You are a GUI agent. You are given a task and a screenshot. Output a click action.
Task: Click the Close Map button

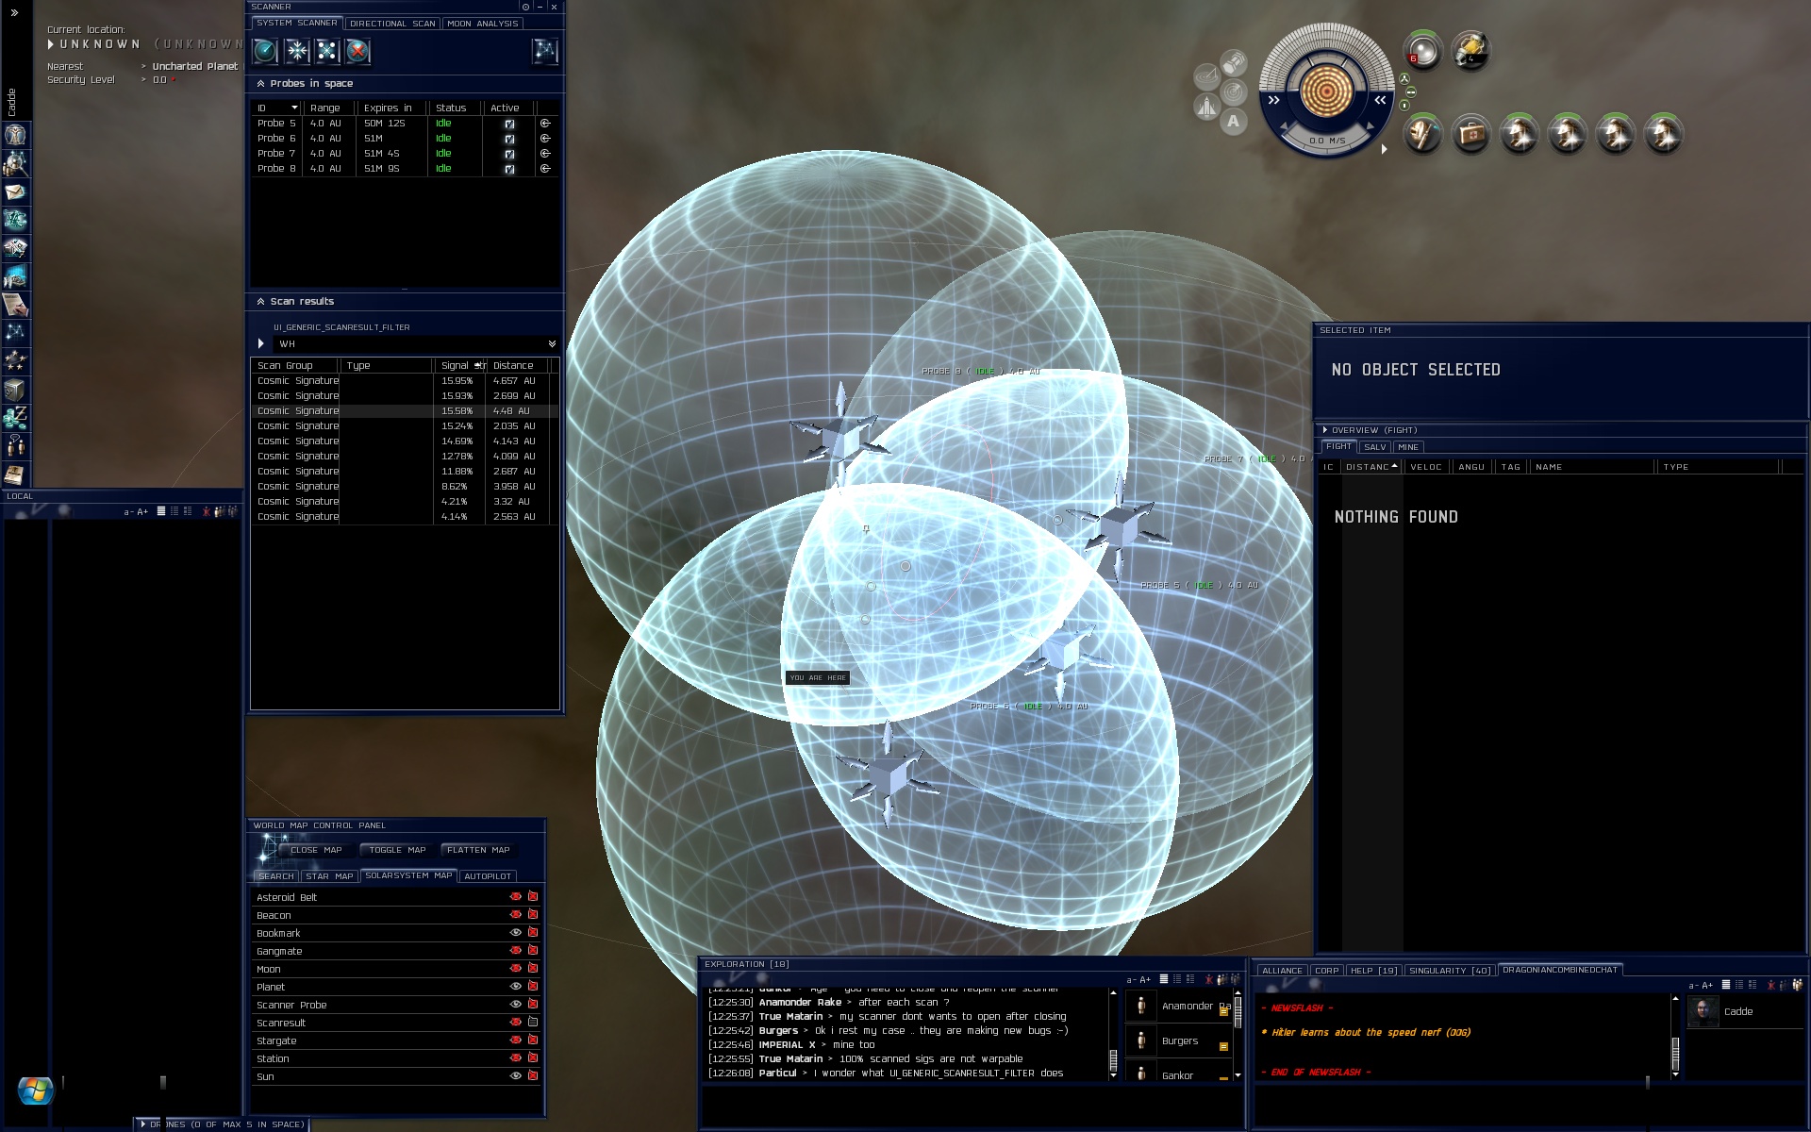[316, 850]
